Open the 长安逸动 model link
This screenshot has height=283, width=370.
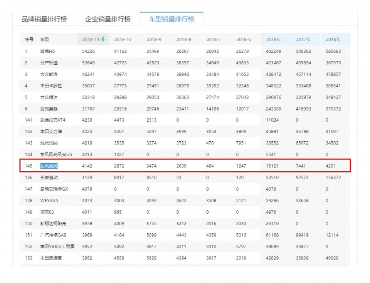(49, 178)
